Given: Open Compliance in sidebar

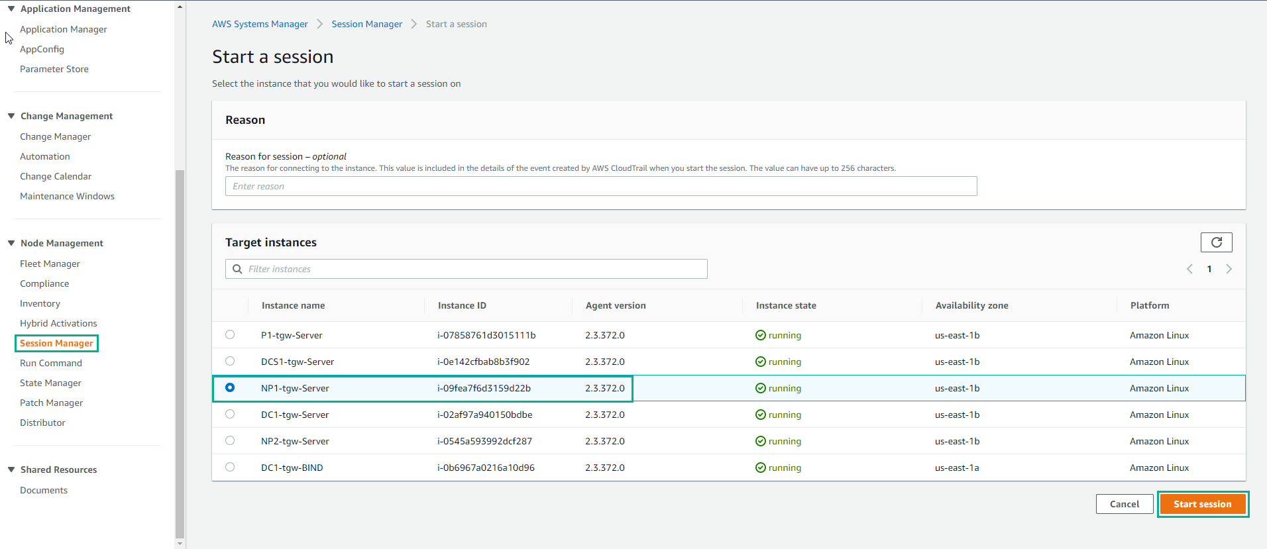Looking at the screenshot, I should pos(44,283).
